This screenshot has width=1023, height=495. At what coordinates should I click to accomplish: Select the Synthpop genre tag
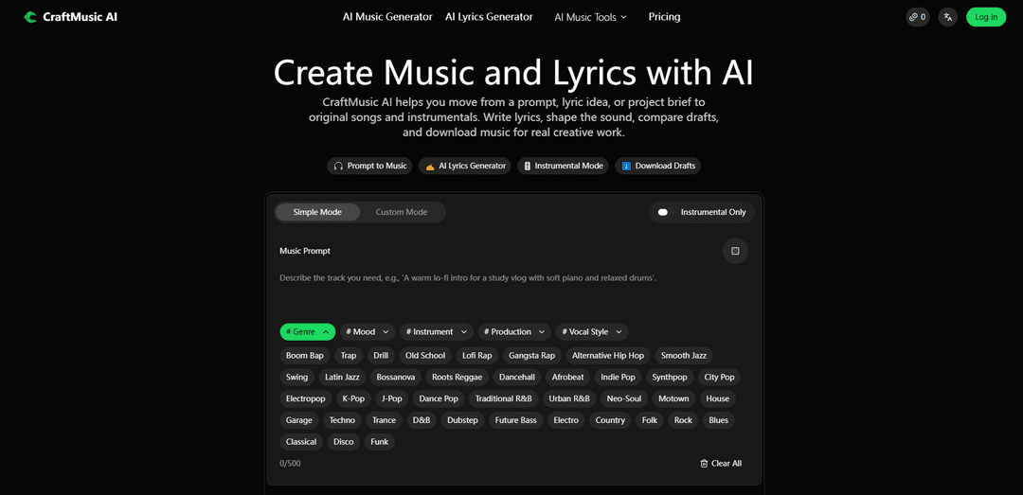(x=670, y=377)
